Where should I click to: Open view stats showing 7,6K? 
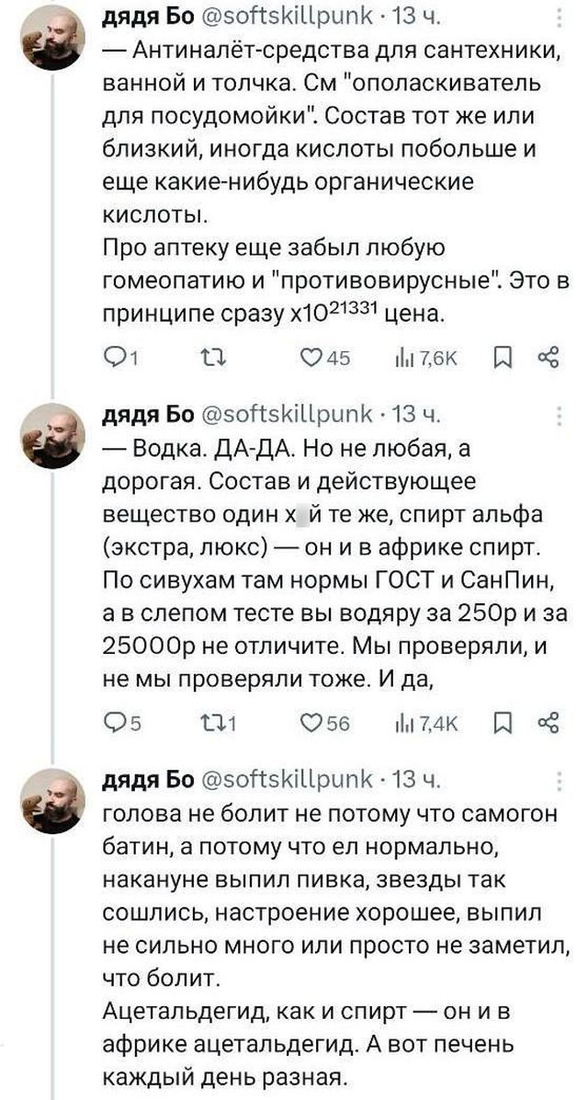pyautogui.click(x=417, y=359)
